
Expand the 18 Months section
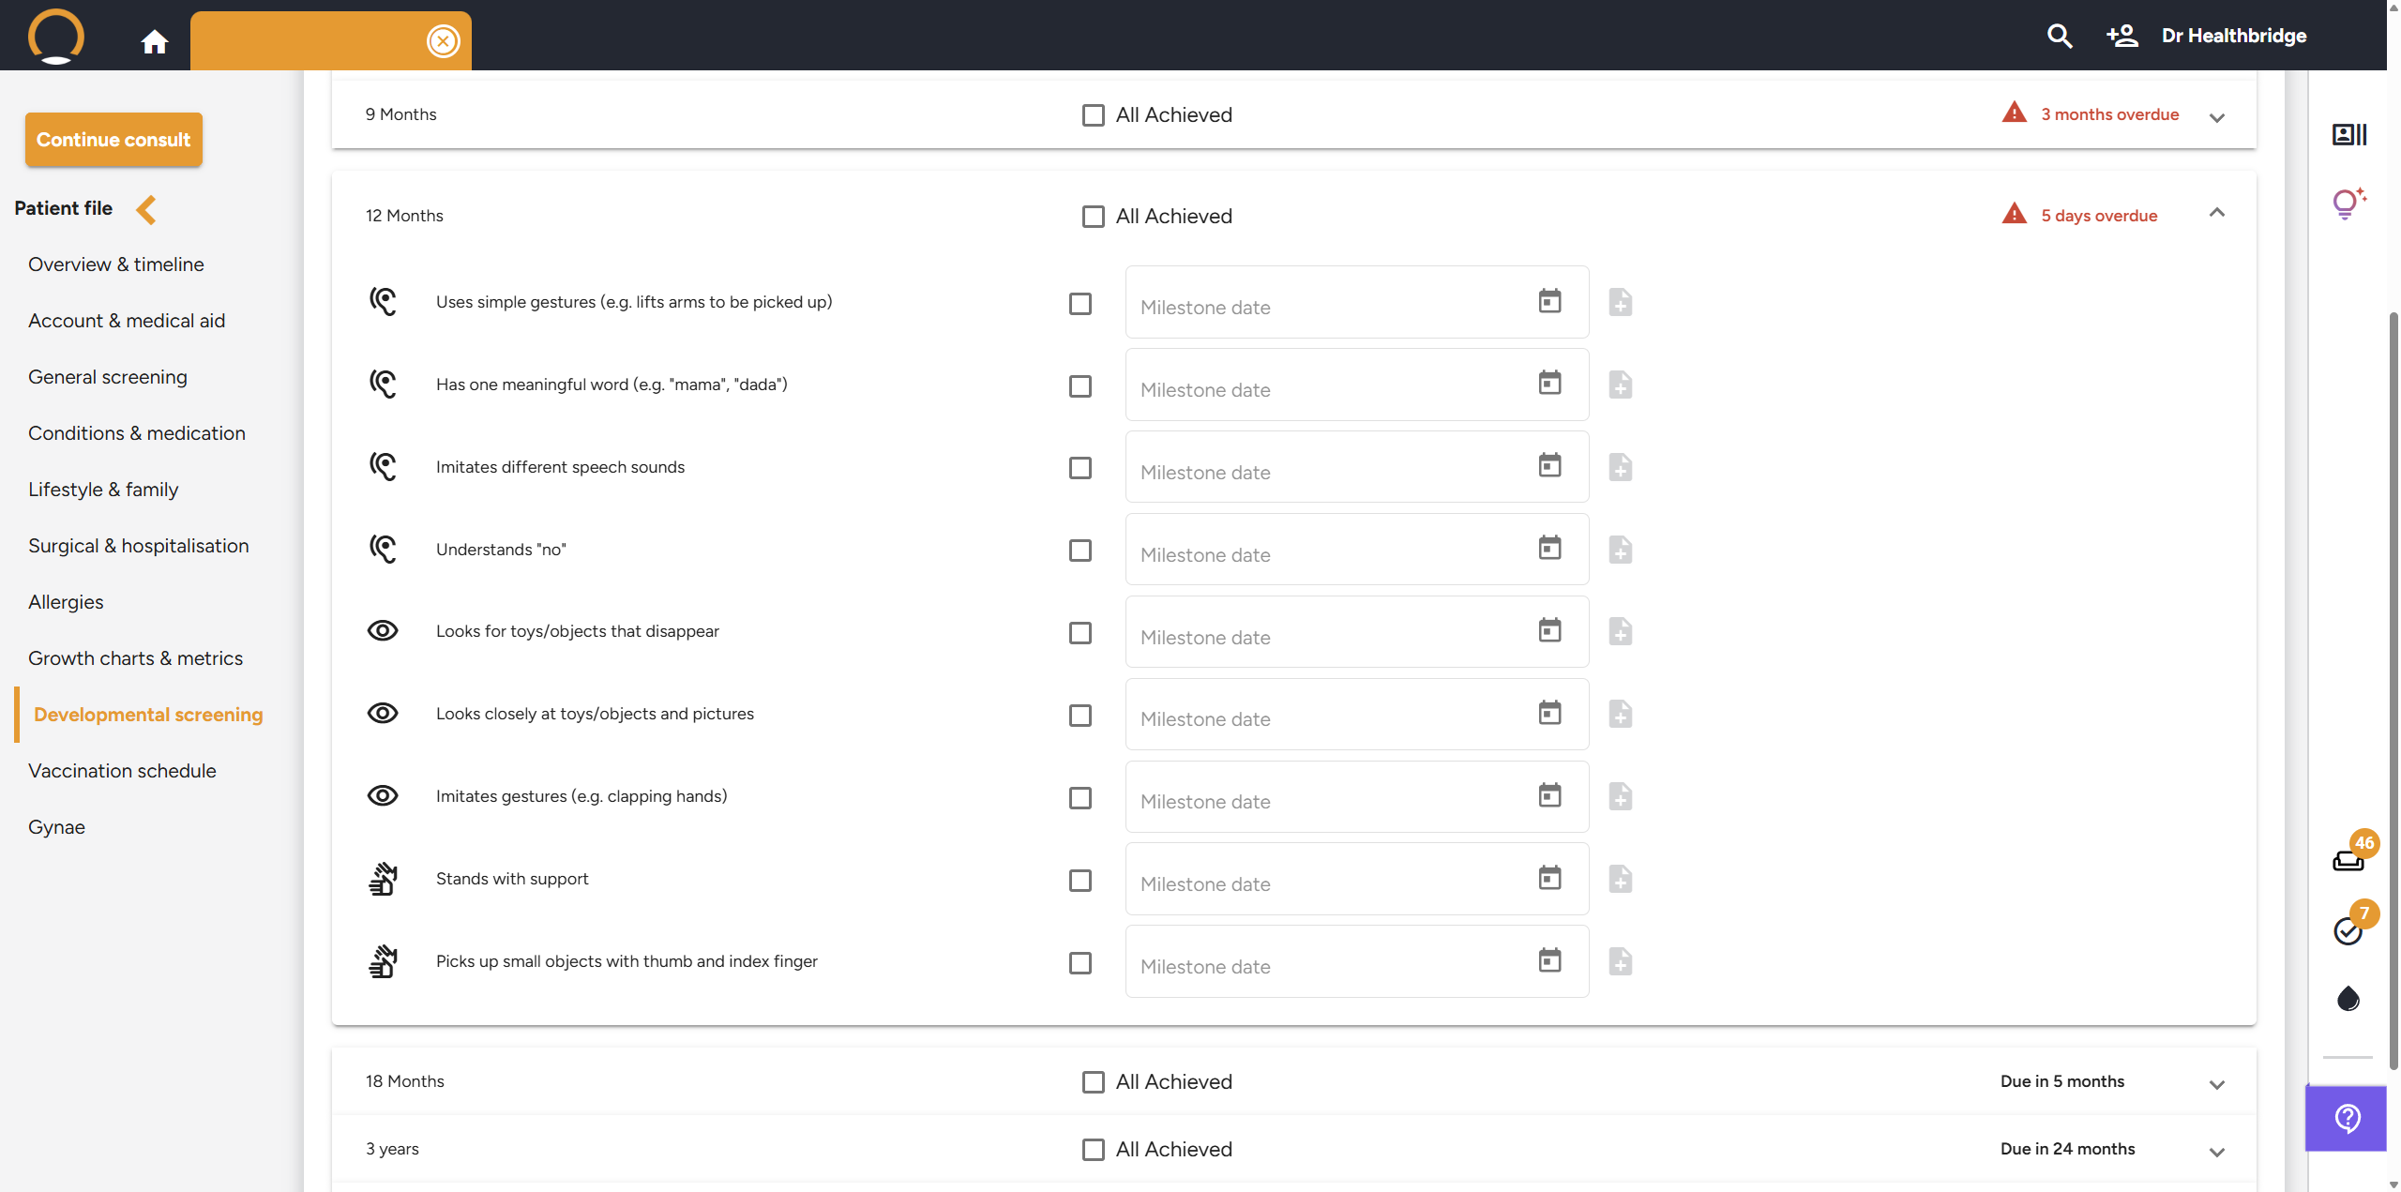click(x=2216, y=1084)
